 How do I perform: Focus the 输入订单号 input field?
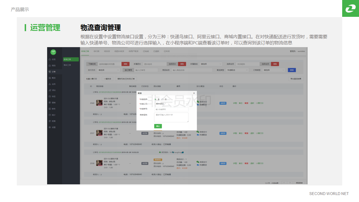pos(146,70)
